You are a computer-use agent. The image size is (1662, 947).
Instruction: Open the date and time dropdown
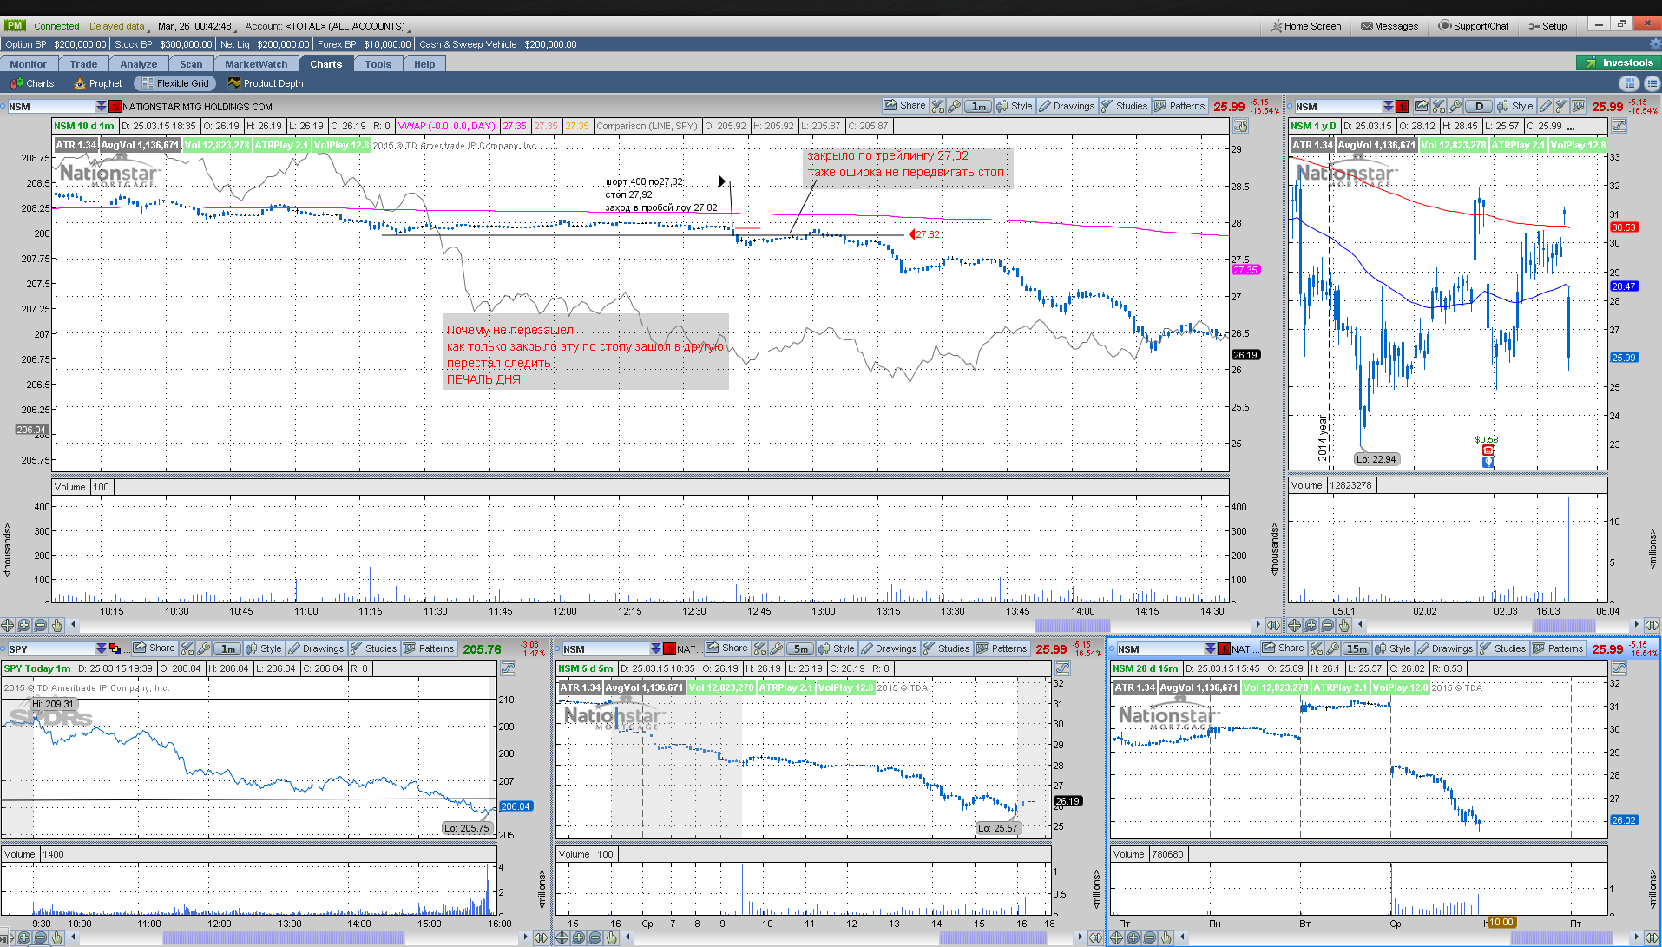pos(198,26)
